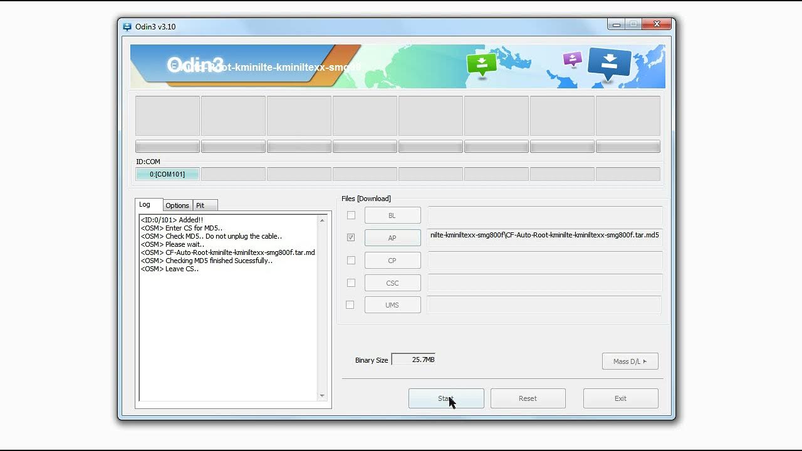
Task: Click log line '<ID:0/101> Added!!'
Action: pyautogui.click(x=172, y=220)
